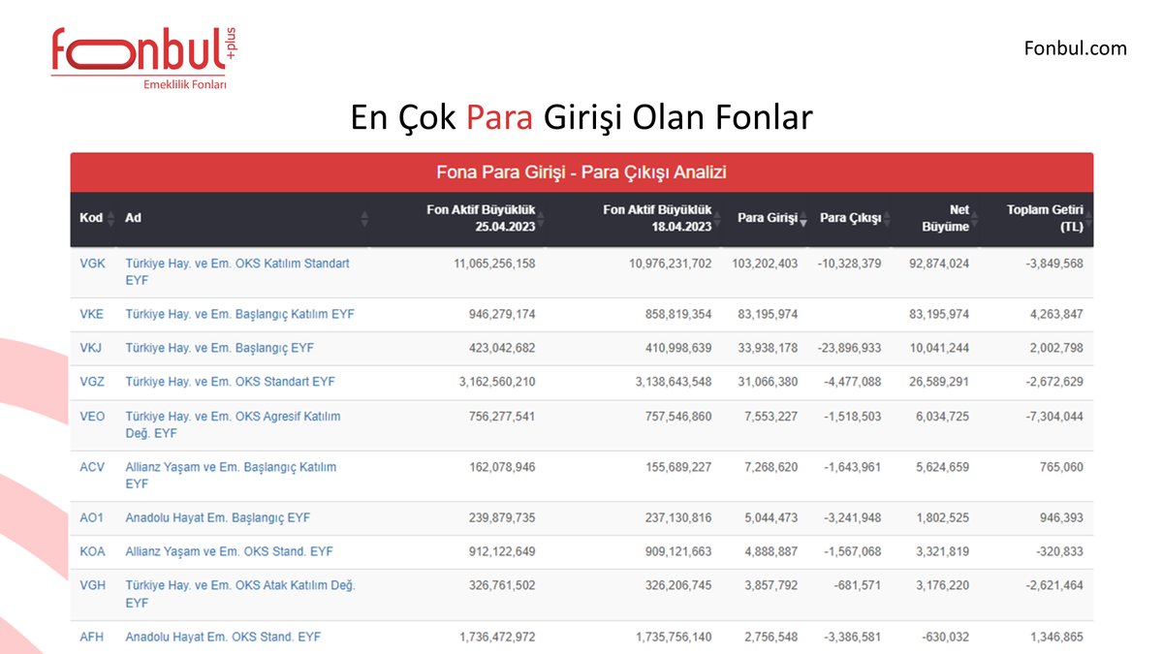This screenshot has height=654, width=1163.
Task: Open Allianz Yaşam ve Em. OKS Stand. EYF
Action: click(x=230, y=552)
